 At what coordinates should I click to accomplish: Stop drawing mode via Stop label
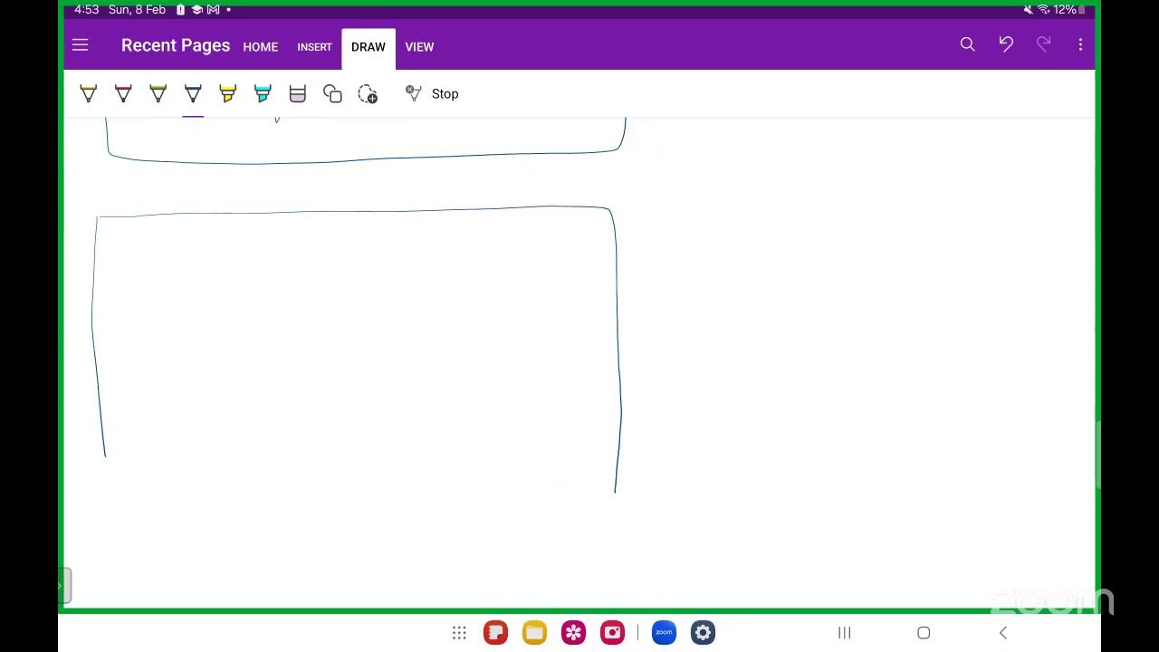445,94
